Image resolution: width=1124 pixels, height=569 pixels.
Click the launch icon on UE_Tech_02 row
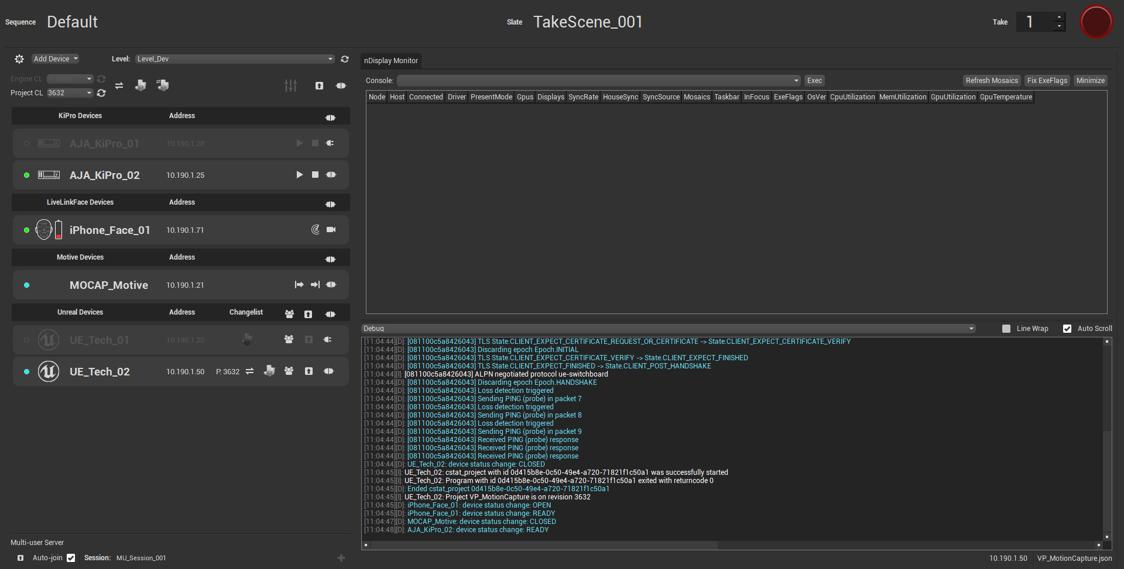309,371
